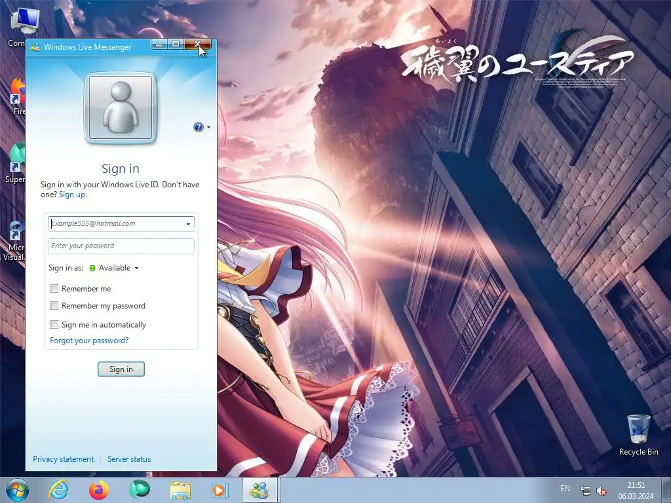Maximize the Messenger window
Image resolution: width=671 pixels, height=503 pixels.
(176, 45)
